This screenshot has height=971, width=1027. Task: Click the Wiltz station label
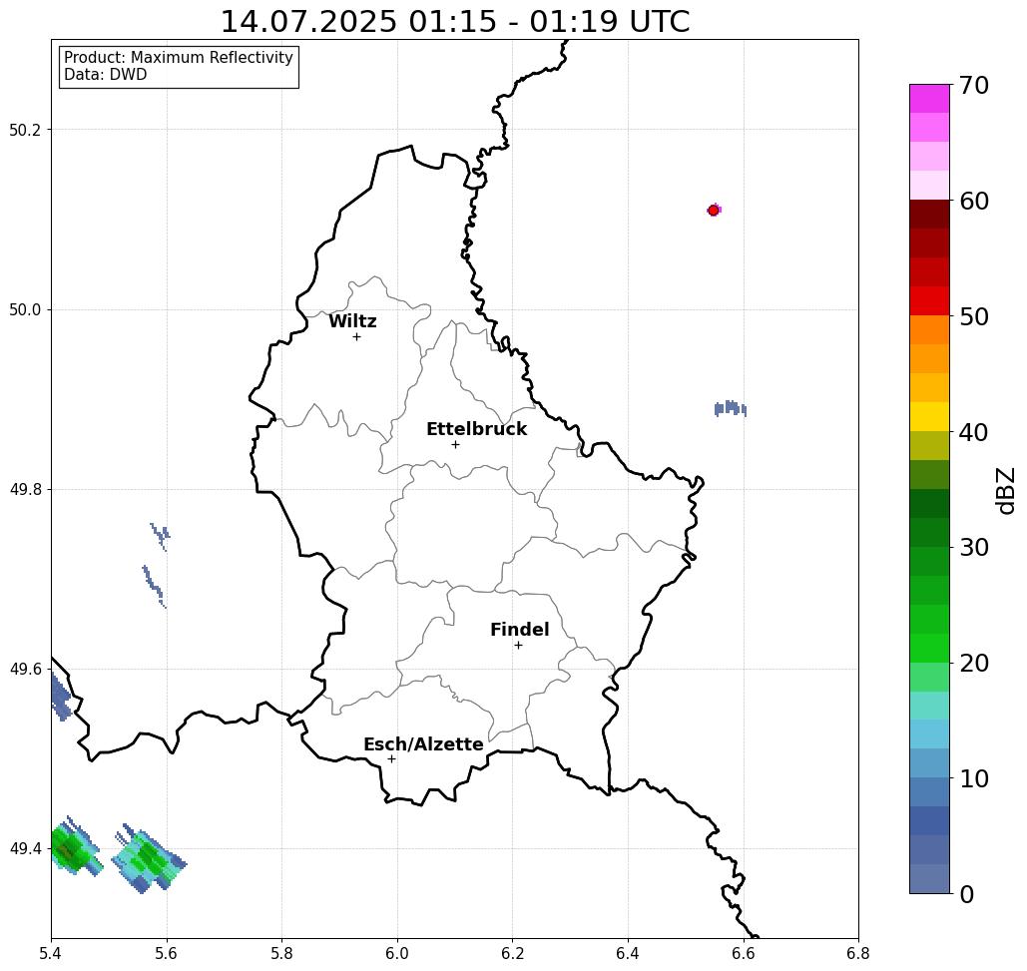[352, 321]
